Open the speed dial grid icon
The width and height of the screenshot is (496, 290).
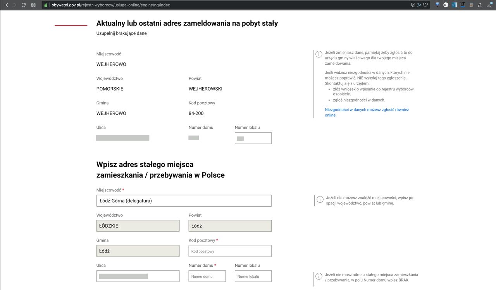pos(33,5)
